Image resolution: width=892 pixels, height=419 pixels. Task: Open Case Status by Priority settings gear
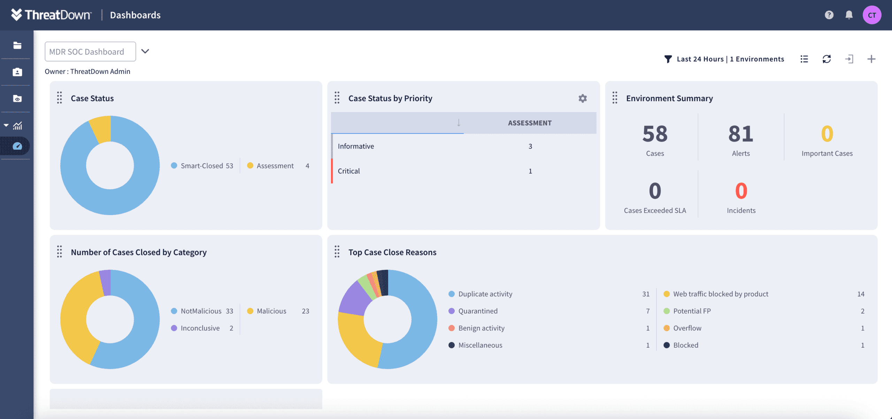pos(583,98)
